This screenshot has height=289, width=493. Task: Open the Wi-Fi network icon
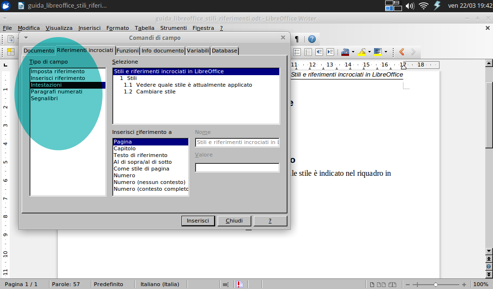pyautogui.click(x=424, y=6)
